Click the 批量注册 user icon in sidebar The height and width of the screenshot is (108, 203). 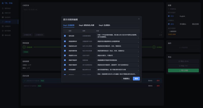3,12
